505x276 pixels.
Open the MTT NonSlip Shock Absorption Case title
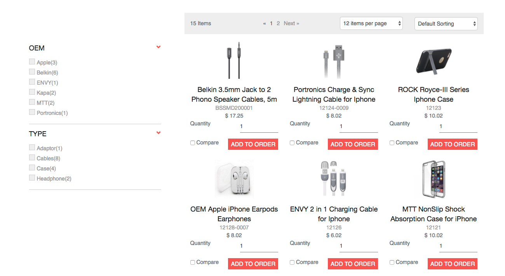pos(434,214)
